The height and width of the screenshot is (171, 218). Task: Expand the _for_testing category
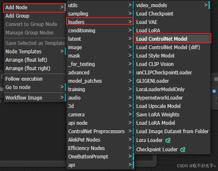click(100, 64)
